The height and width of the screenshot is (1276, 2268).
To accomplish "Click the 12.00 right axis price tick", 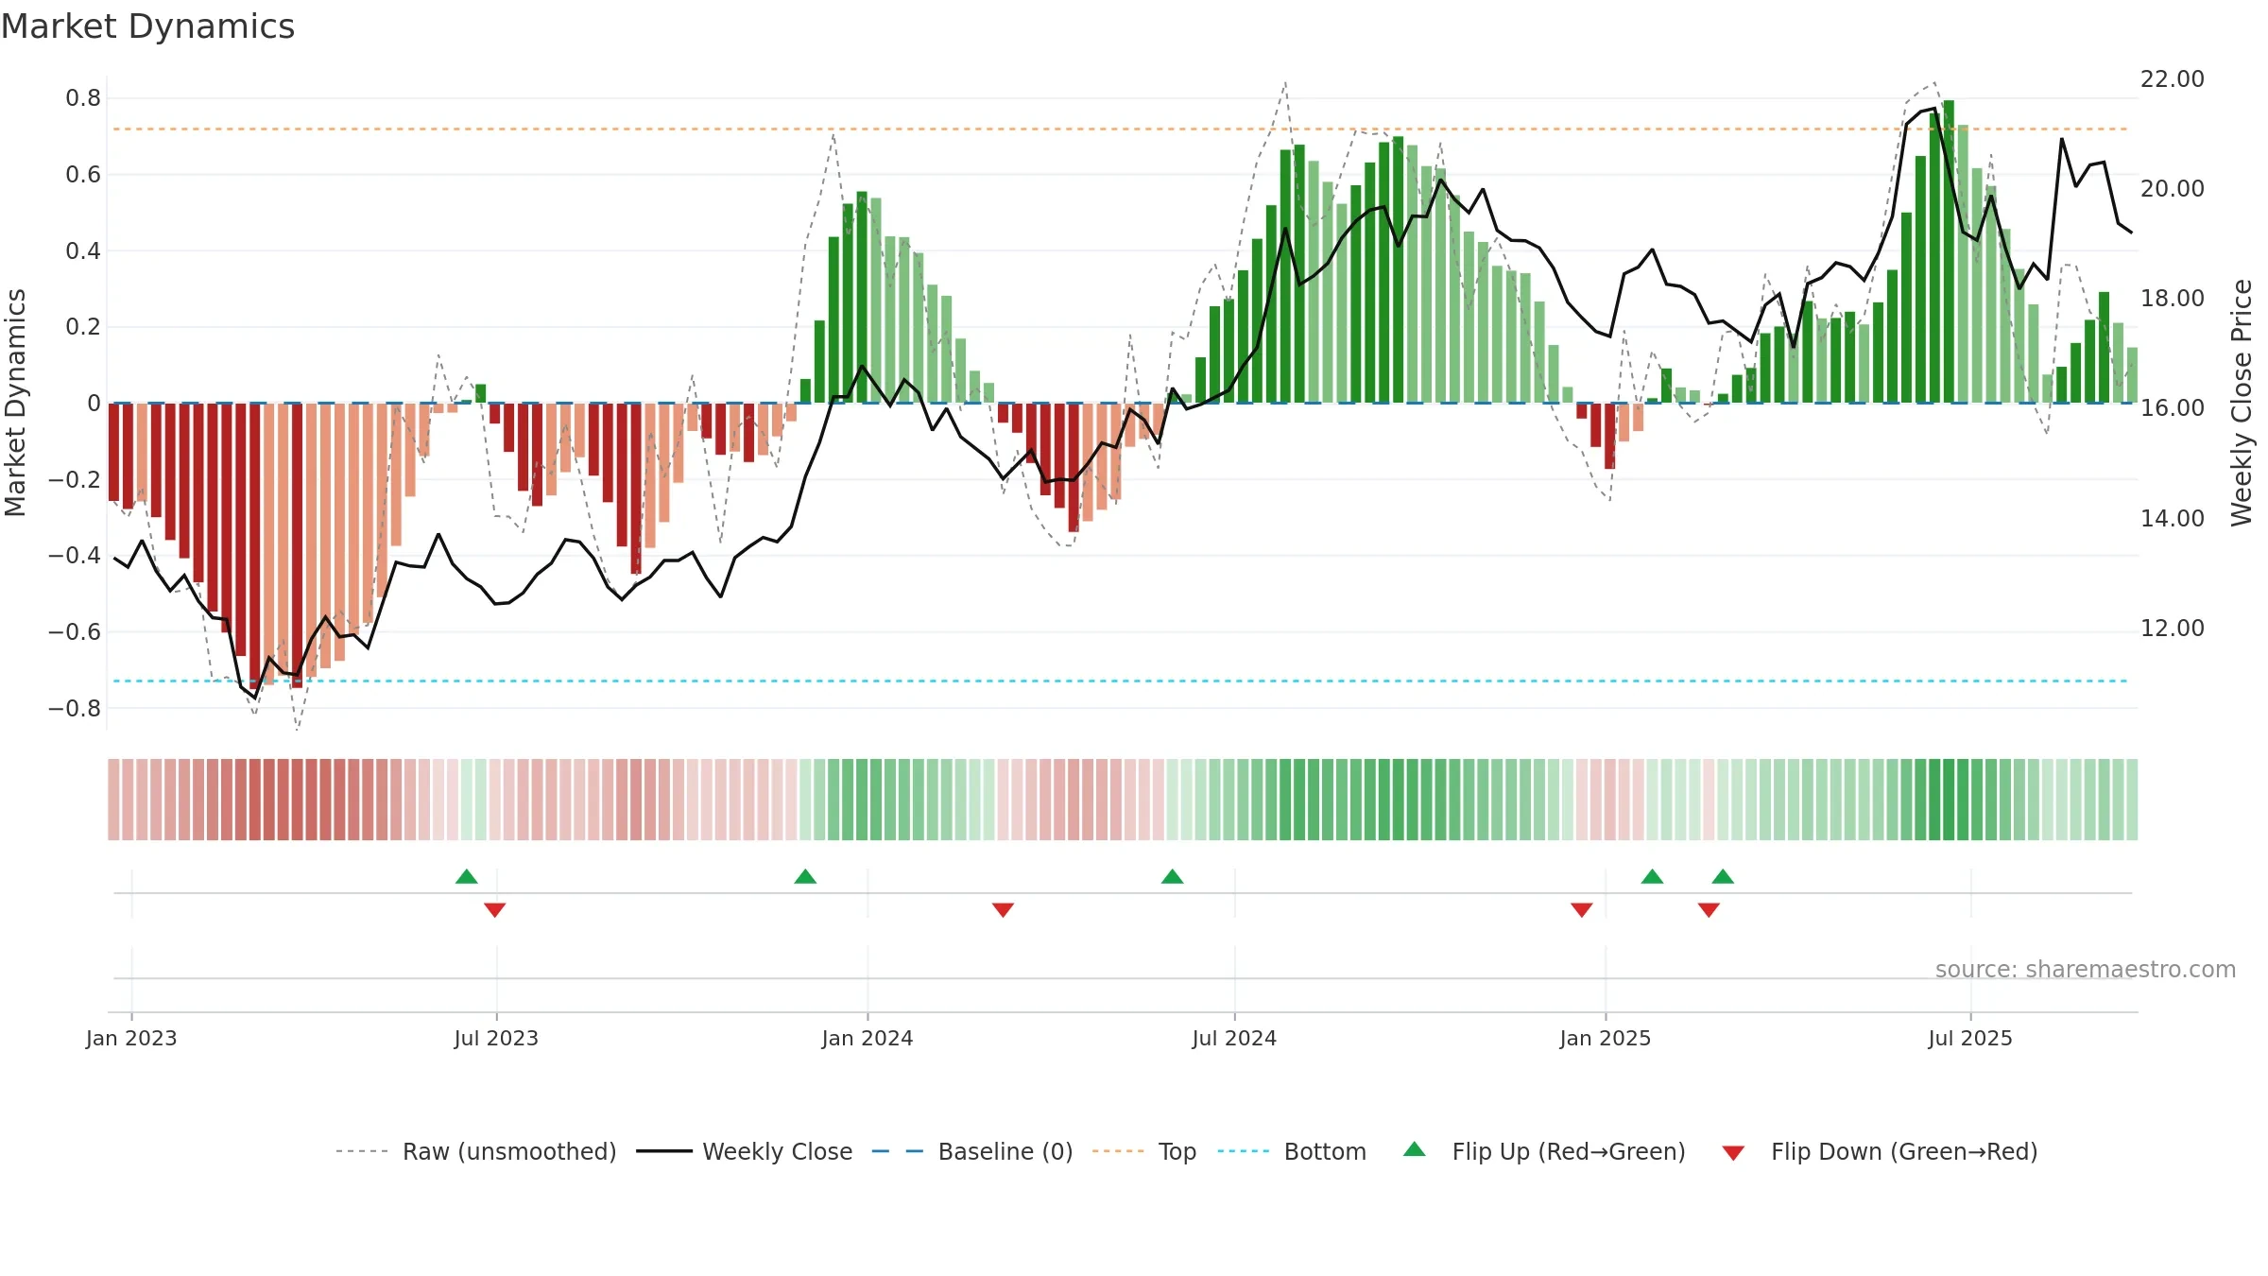I will click(x=2172, y=629).
